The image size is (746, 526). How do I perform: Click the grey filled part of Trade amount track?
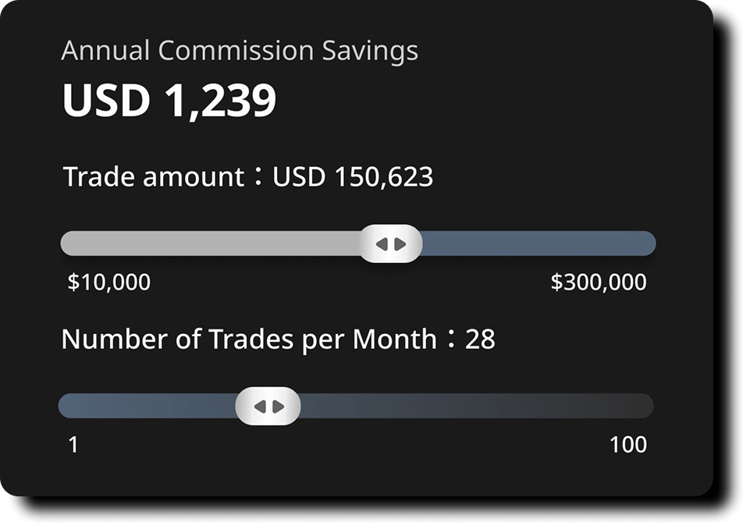[x=209, y=243]
